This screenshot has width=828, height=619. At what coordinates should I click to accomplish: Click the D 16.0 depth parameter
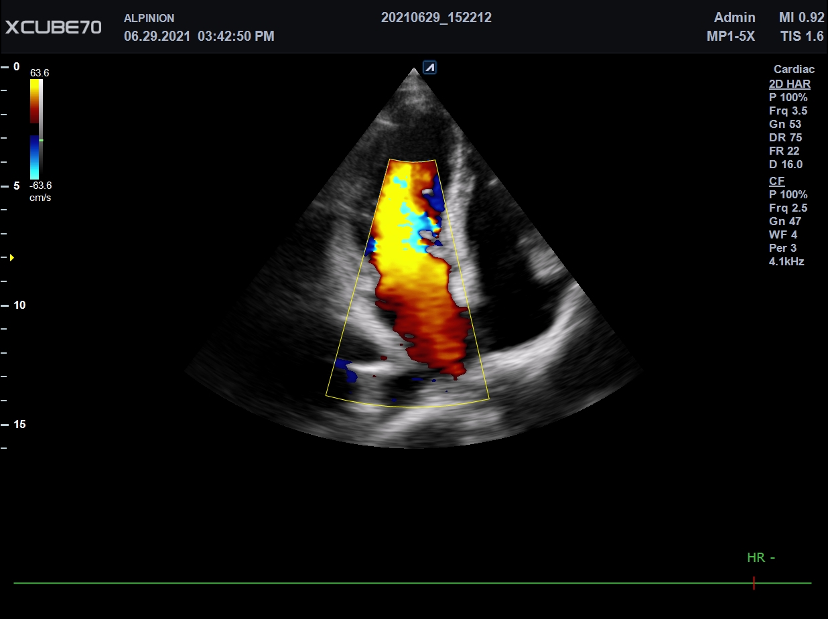pos(785,164)
